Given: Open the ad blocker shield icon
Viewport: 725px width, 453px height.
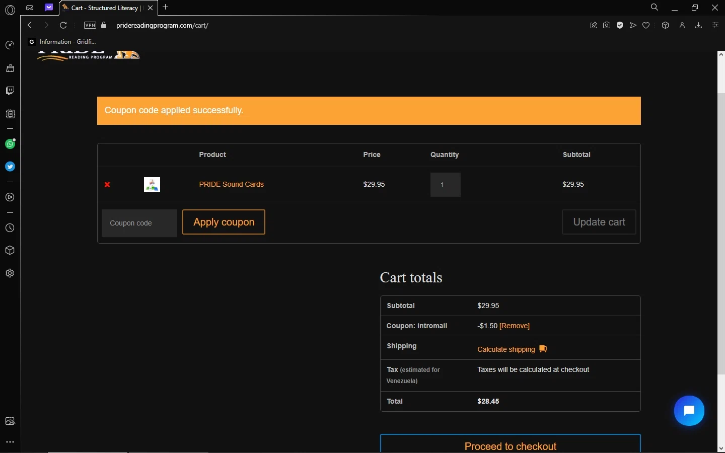Looking at the screenshot, I should pyautogui.click(x=620, y=25).
